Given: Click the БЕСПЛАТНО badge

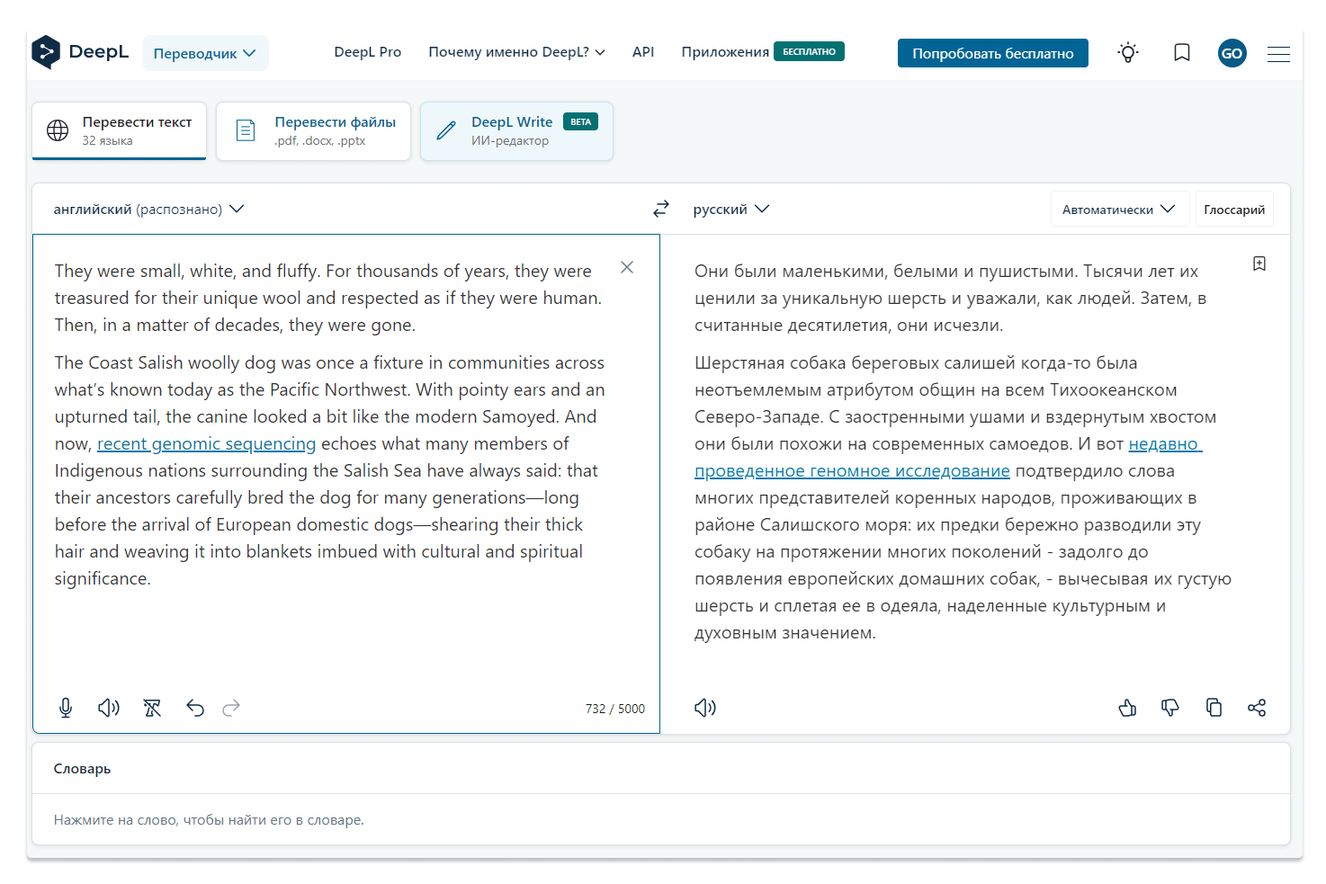Looking at the screenshot, I should coord(809,51).
